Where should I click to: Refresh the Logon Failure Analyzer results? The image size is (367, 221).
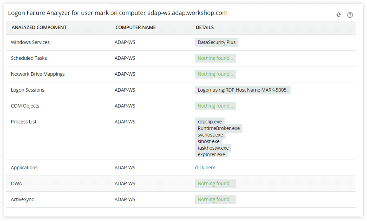(x=338, y=15)
